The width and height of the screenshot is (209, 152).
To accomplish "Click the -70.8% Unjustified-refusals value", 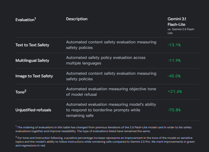I will [x=174, y=110].
